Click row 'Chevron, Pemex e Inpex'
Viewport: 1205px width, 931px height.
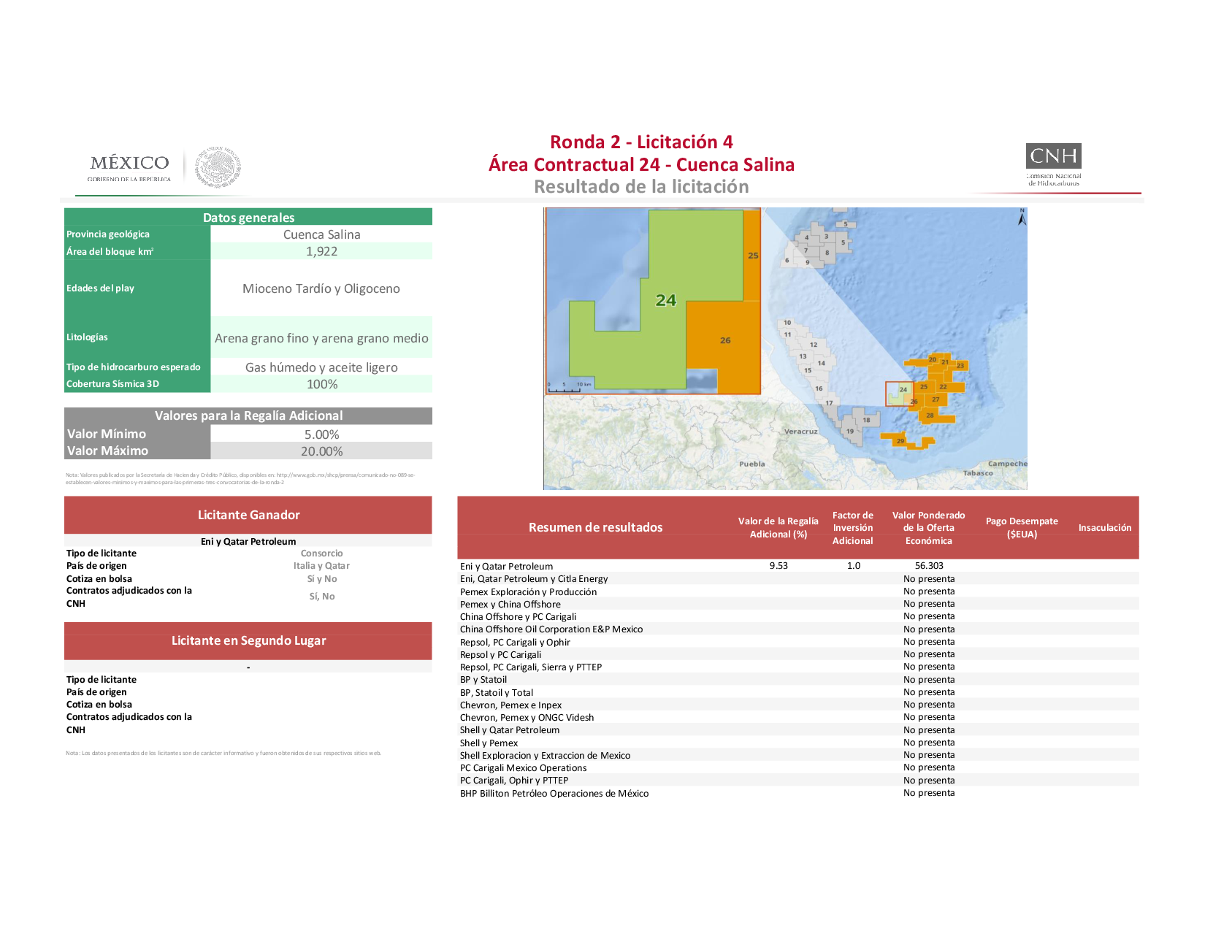[798, 705]
